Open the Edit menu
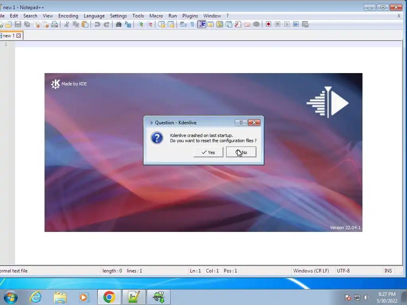Screen dimensions: 407x305 pyautogui.click(x=14, y=16)
